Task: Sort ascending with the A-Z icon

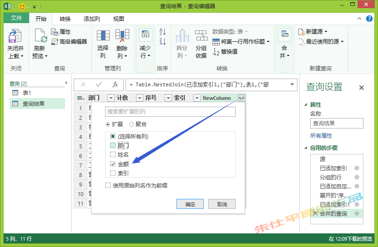Action: pos(162,31)
